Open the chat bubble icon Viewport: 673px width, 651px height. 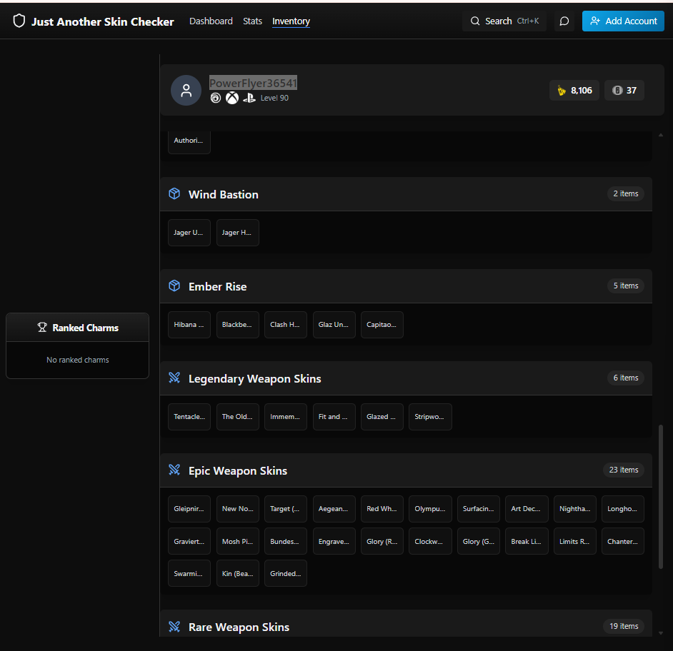564,21
